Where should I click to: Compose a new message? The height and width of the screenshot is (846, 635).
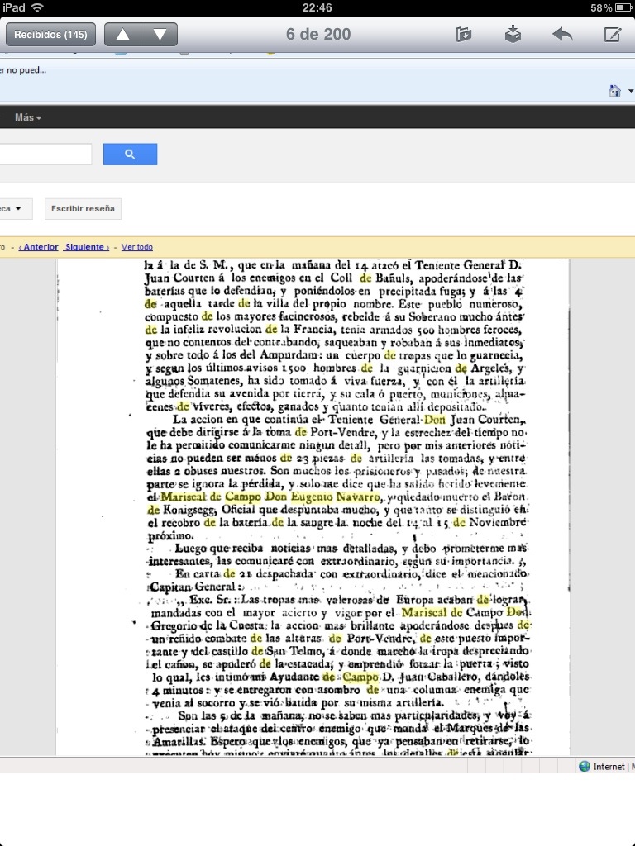tap(612, 35)
